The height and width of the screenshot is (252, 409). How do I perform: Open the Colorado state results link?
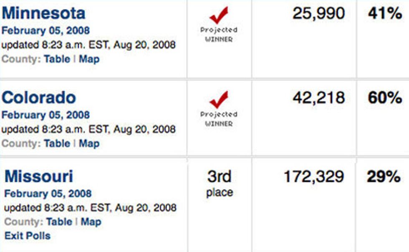click(39, 97)
